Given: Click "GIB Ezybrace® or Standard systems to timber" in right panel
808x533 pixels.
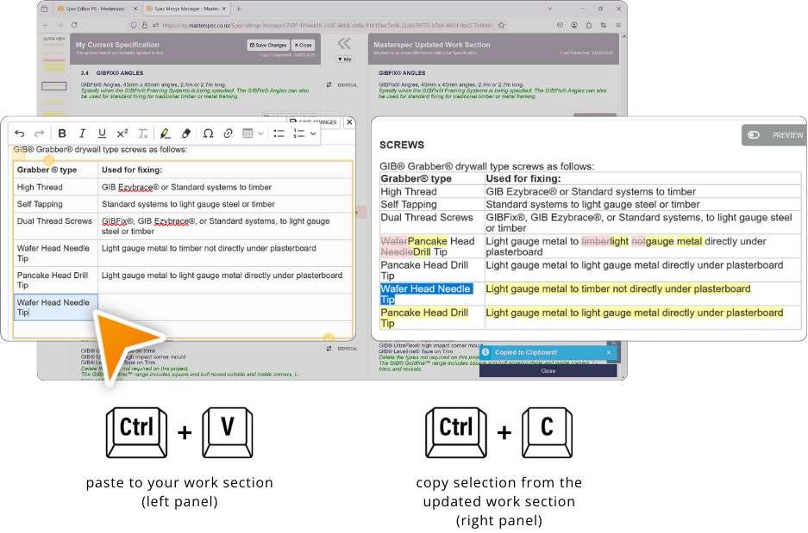Looking at the screenshot, I should point(591,192).
